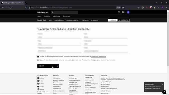The height and width of the screenshot is (95, 169).
Task: Click the Facebook icon in the footer
Action: click(x=38, y=78)
